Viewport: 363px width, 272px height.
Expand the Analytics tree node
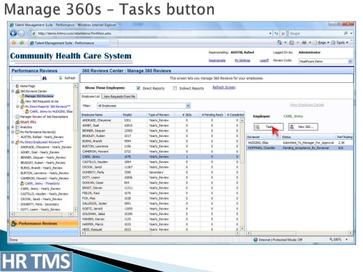13,127
